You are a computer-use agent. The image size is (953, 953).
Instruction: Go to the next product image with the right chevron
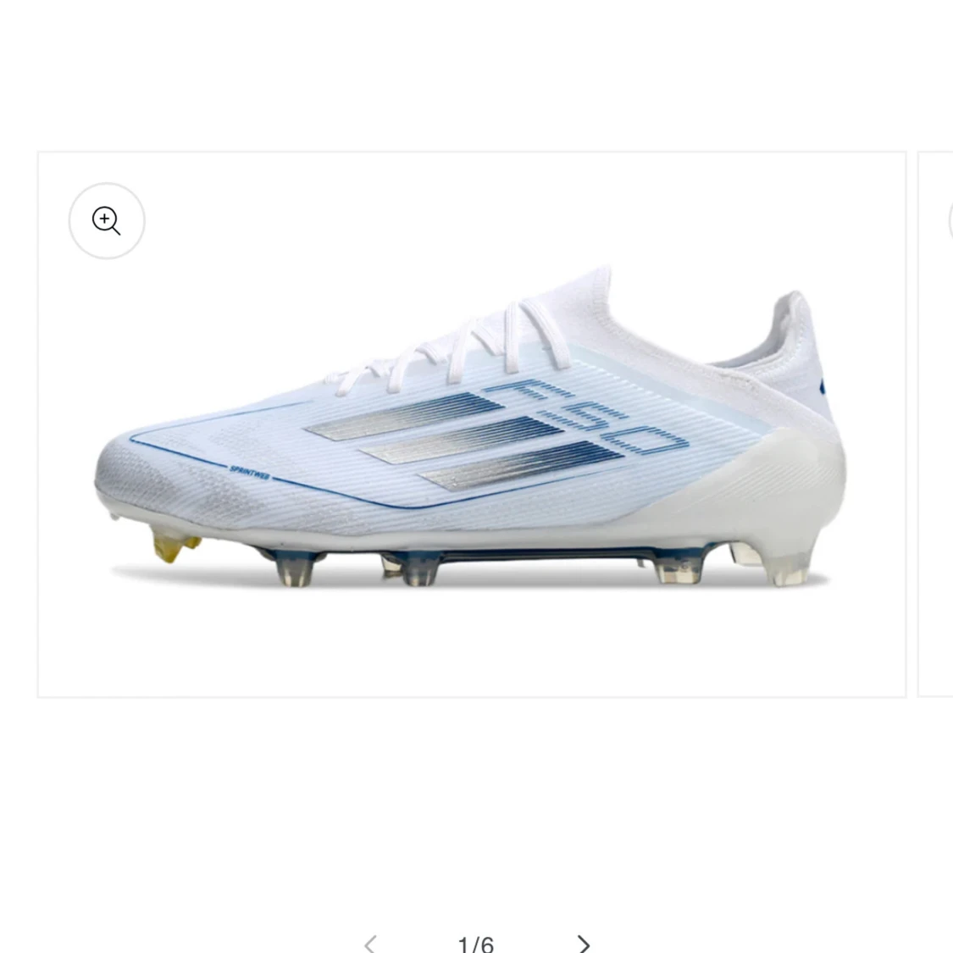click(583, 943)
